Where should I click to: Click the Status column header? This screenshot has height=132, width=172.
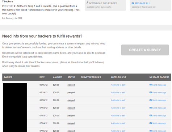pyautogui.click(x=71, y=77)
